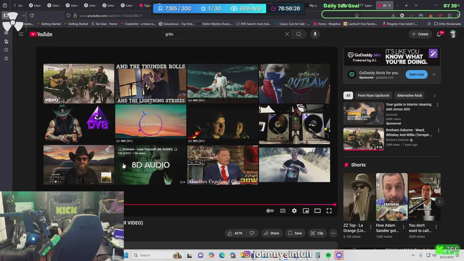Open the Microsoft Edge taskbar icon
Screen dimensions: 464x261
(x=222, y=255)
